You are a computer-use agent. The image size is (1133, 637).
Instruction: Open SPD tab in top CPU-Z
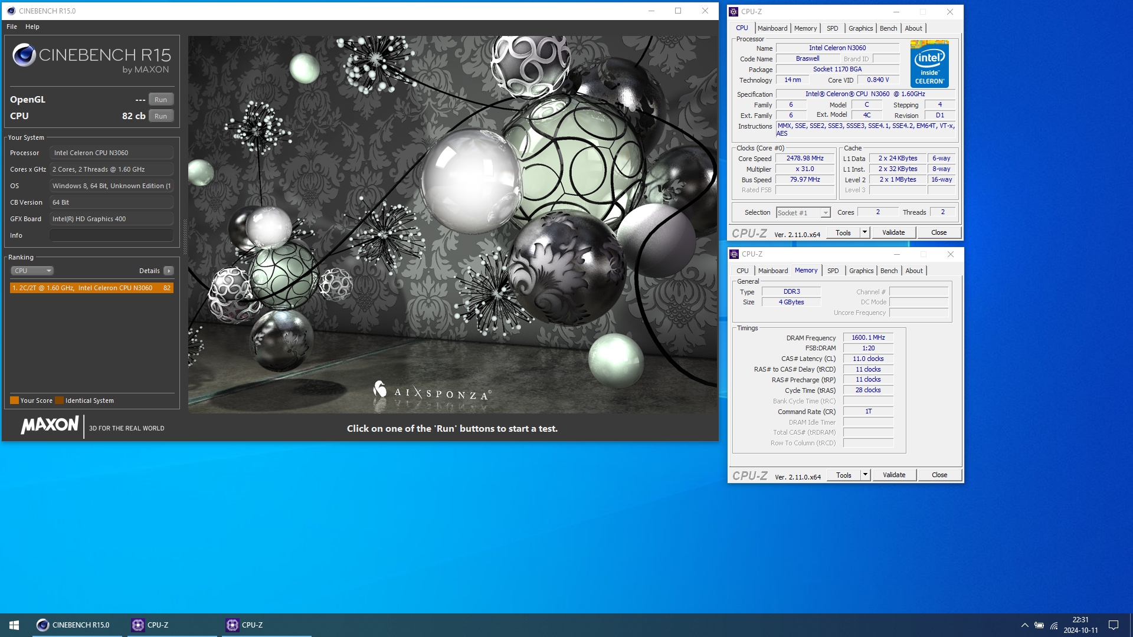pos(832,28)
